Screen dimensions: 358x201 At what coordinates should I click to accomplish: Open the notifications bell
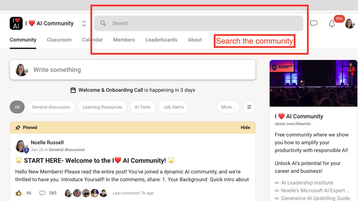pos(331,24)
